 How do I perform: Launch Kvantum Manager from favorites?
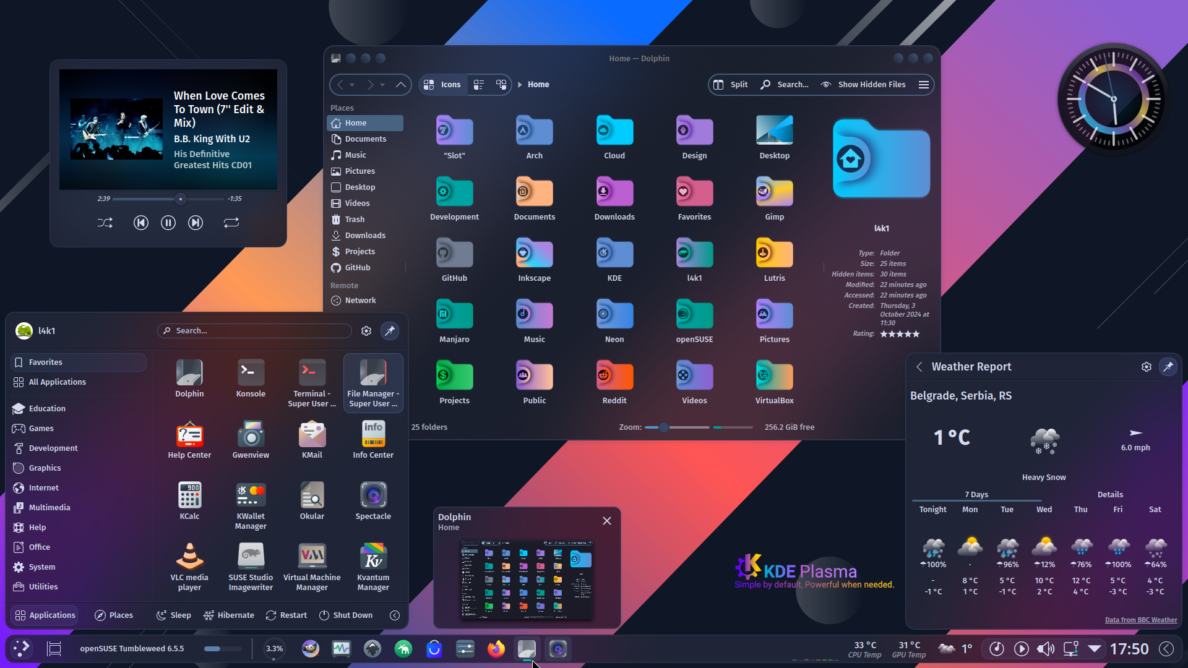pos(373,567)
